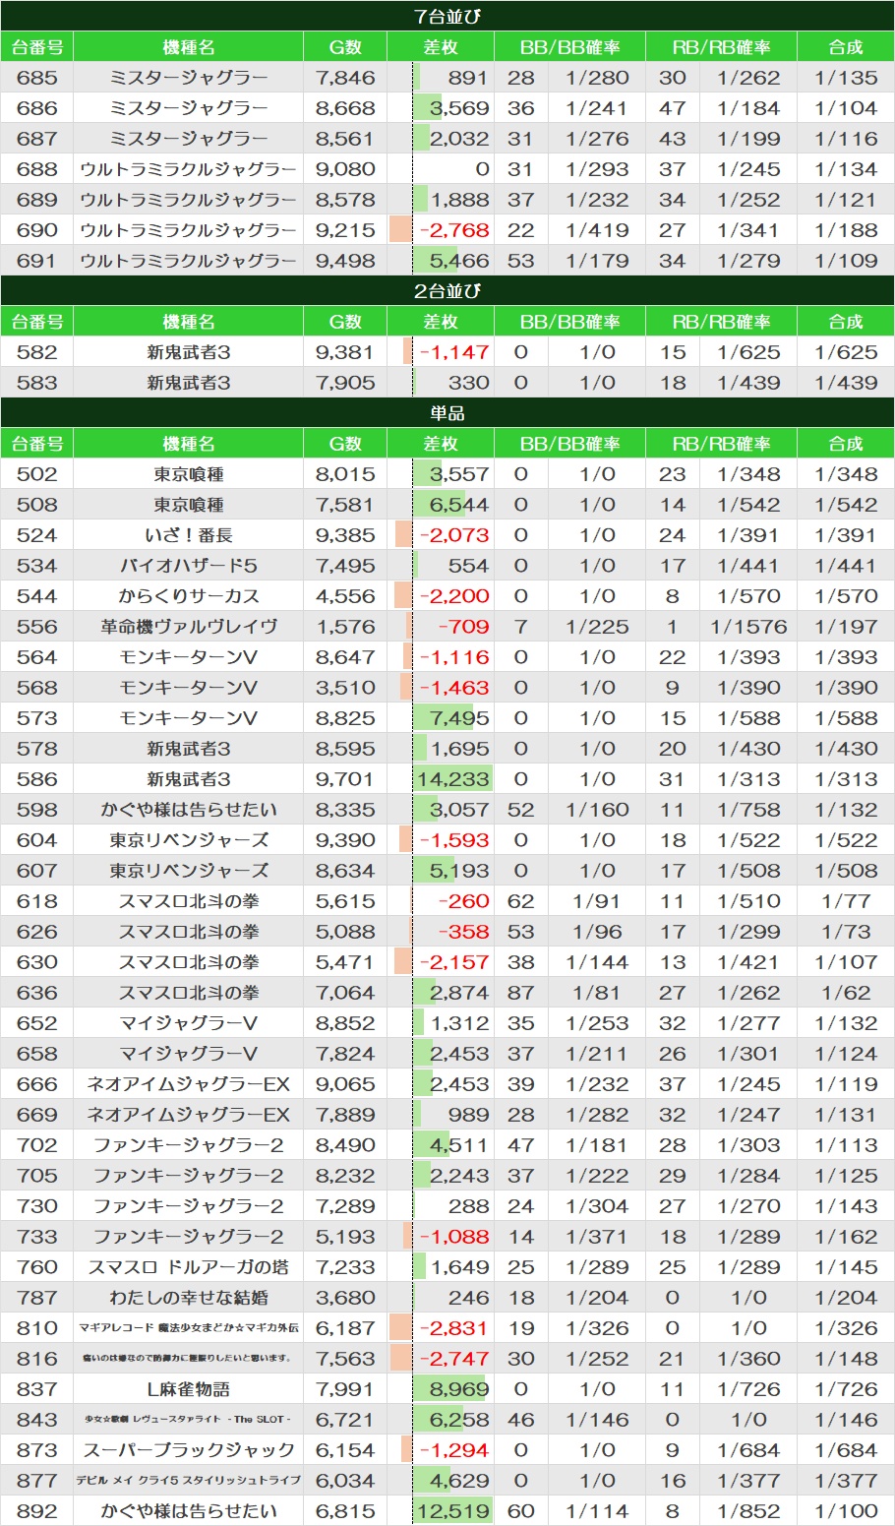895x1526 pixels.
Task: Click the 5,193 difference value in row 607
Action: 459,871
